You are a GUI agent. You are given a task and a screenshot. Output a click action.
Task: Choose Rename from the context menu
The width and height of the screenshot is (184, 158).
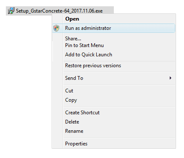tap(74, 131)
